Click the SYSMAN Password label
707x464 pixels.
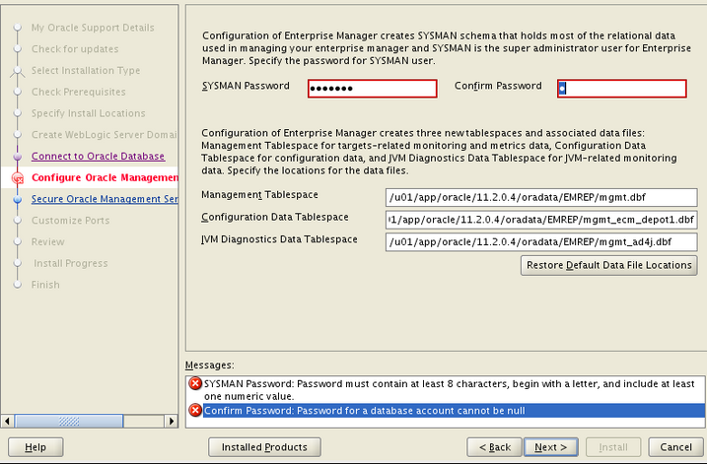[x=246, y=86]
